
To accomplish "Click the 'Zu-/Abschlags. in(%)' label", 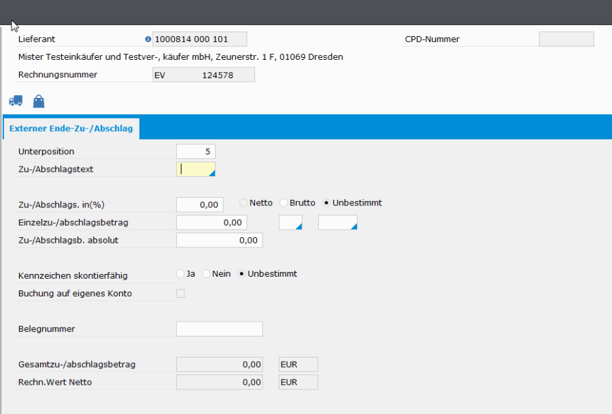I will click(x=61, y=205).
